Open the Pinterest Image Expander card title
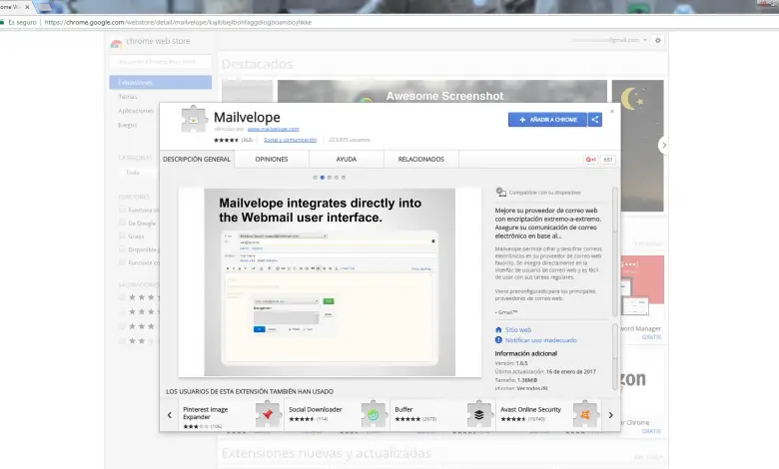 click(x=205, y=413)
